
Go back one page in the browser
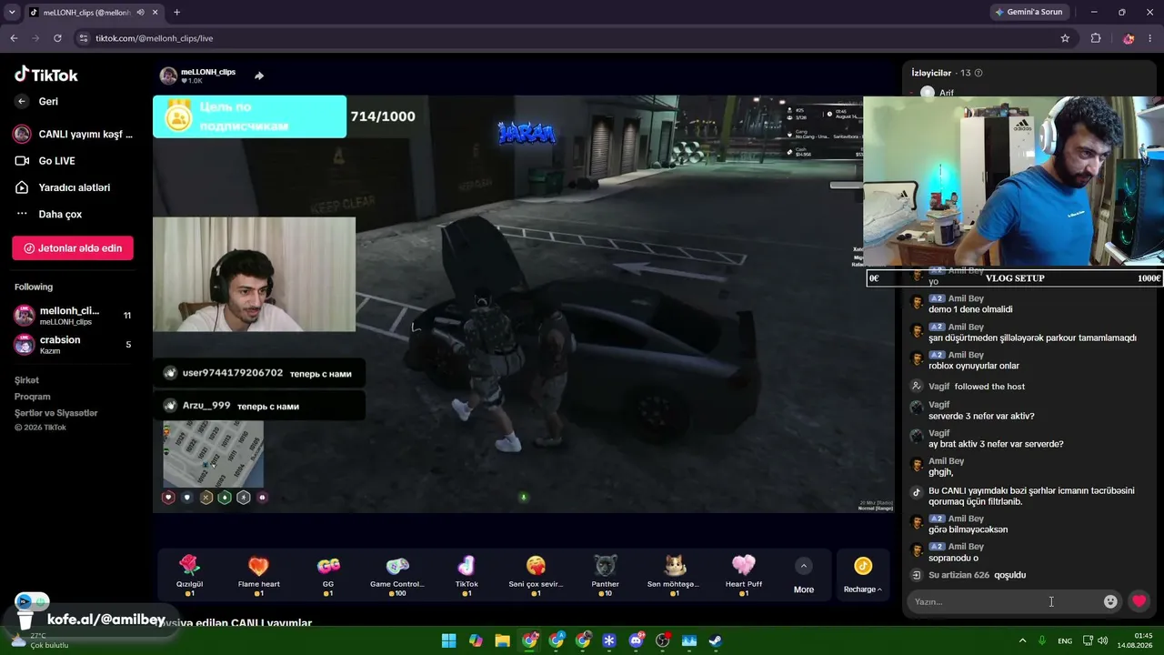(x=14, y=38)
